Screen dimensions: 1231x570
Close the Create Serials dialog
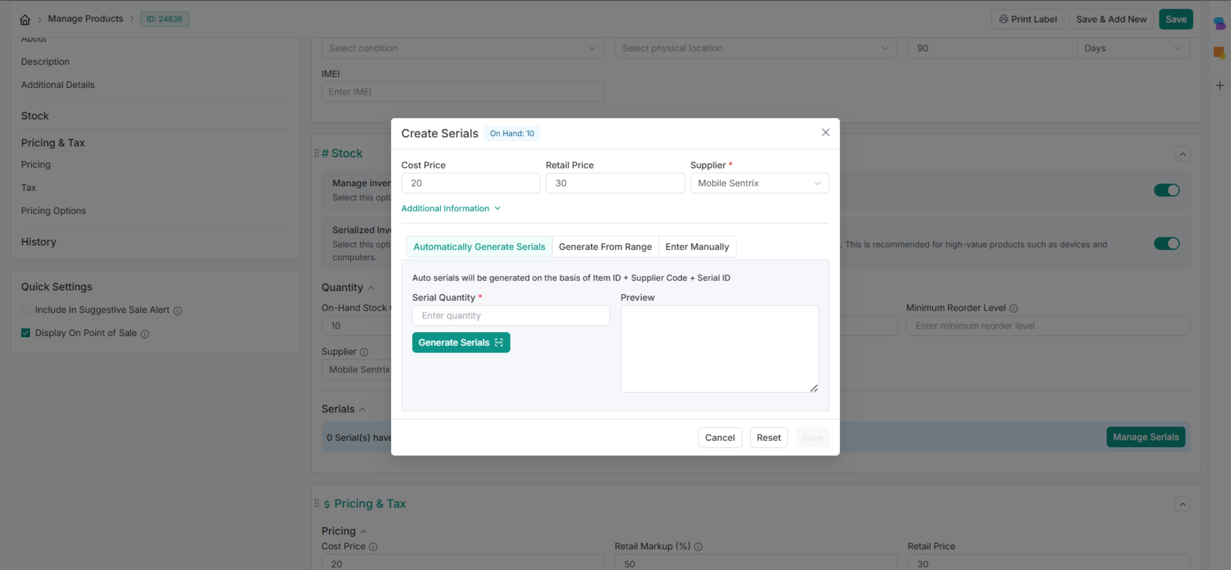pos(825,132)
